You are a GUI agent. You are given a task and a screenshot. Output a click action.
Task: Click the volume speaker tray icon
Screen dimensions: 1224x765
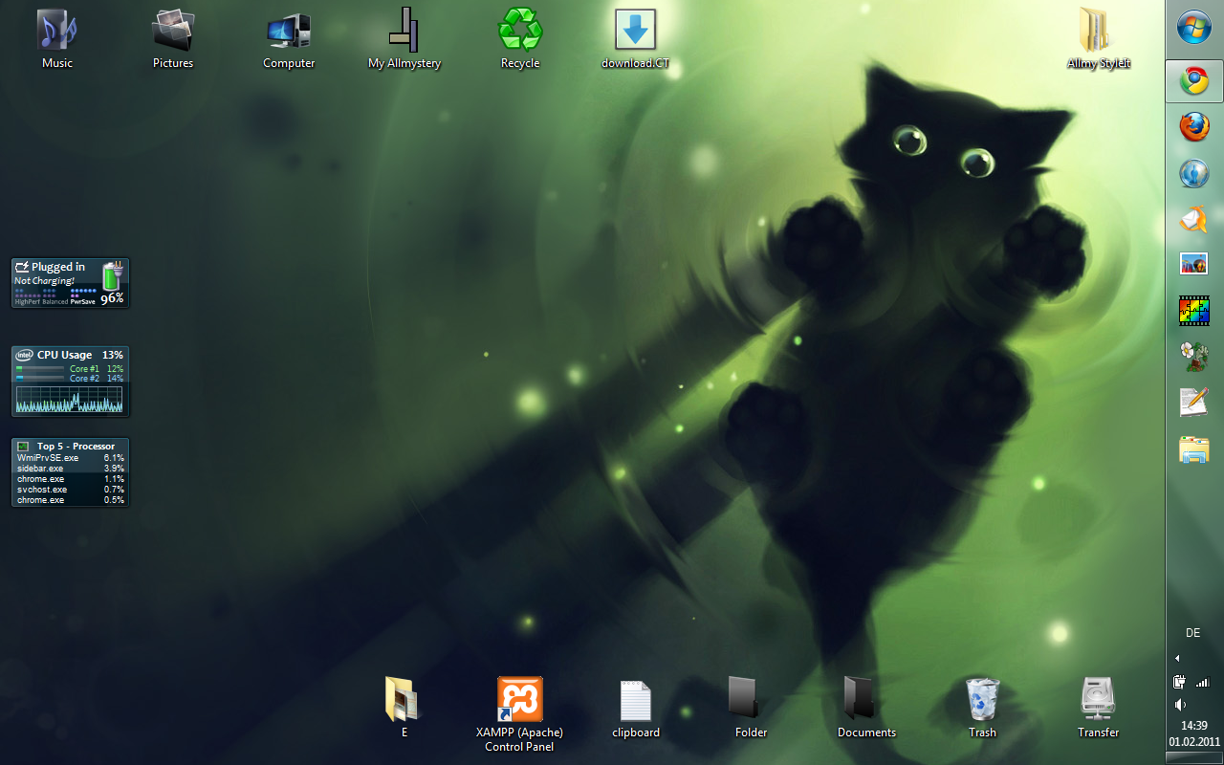point(1180,705)
